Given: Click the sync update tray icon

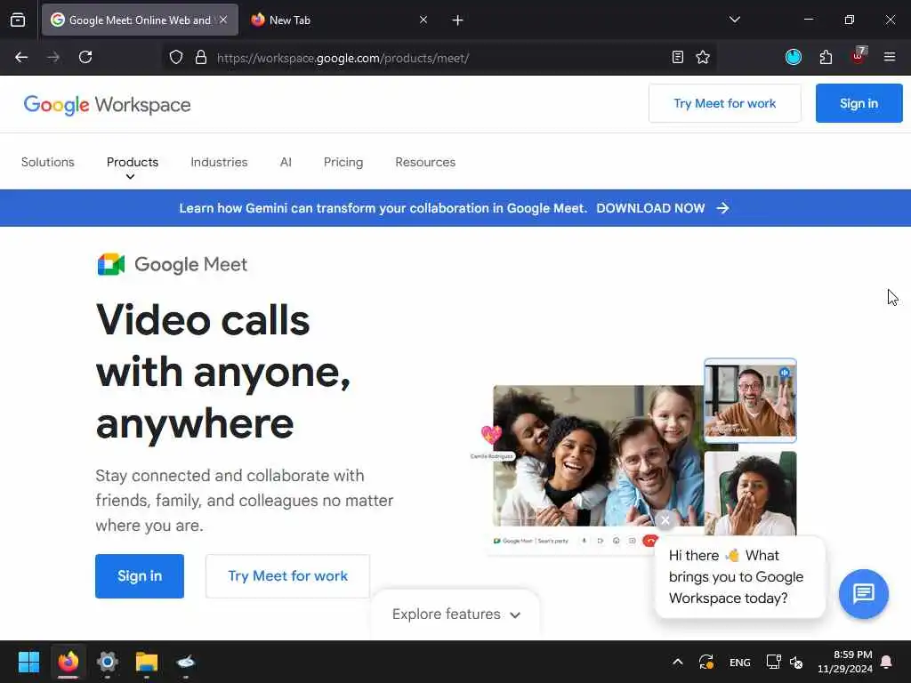Looking at the screenshot, I should pos(706,662).
